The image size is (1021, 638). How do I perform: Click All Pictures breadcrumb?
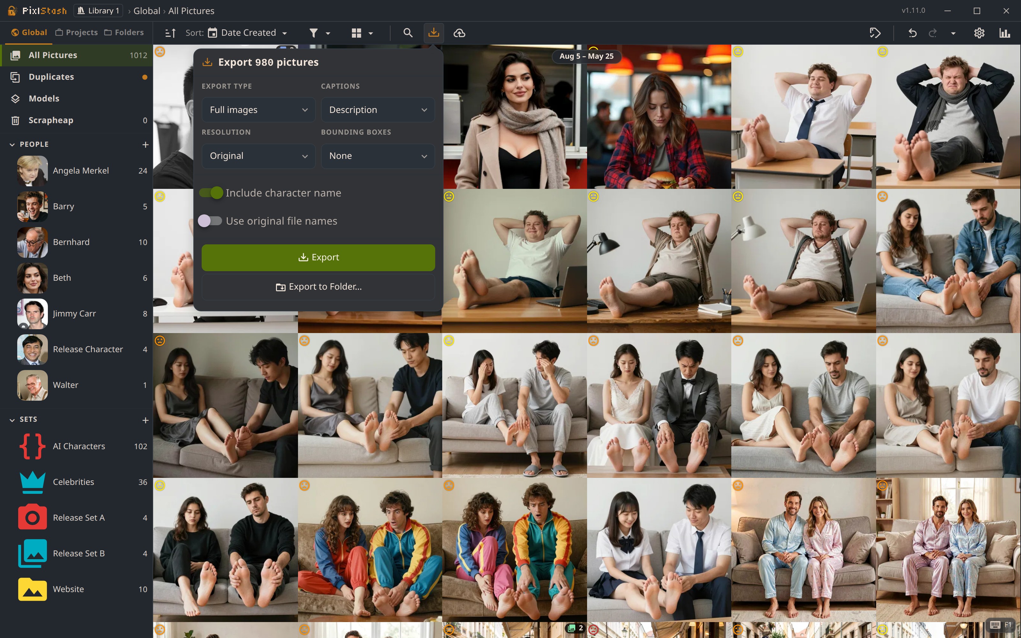tap(191, 11)
